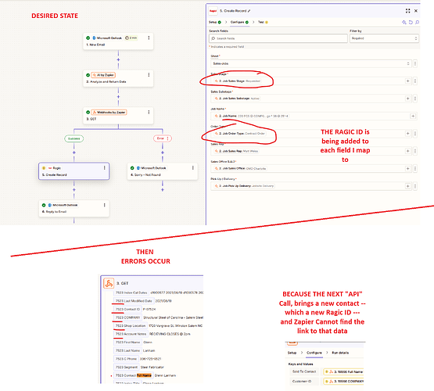
Task: Expand the panel to full screen
Action: click(x=407, y=11)
